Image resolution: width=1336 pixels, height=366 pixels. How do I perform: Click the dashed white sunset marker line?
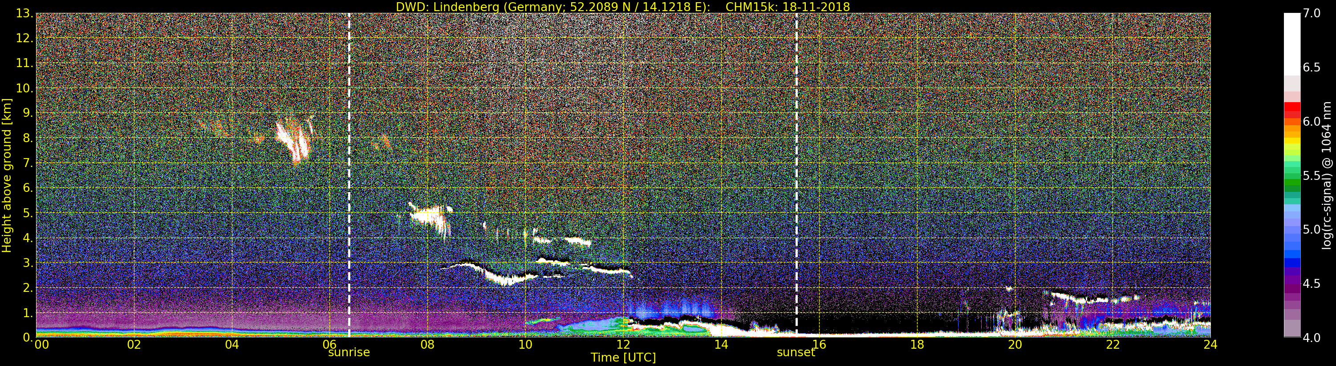tap(796, 175)
